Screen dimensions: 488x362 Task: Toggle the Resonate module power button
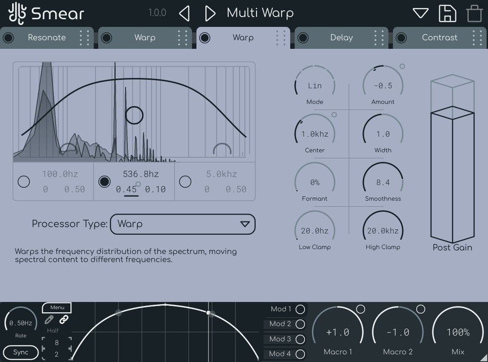tap(8, 38)
